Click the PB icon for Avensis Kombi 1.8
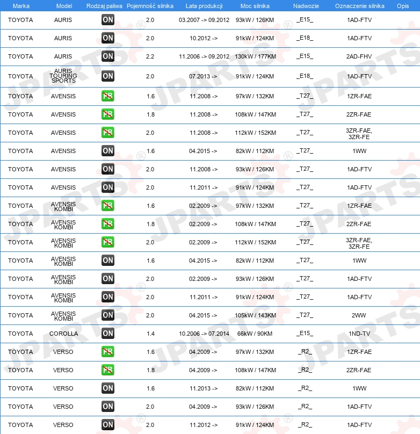 (x=108, y=224)
